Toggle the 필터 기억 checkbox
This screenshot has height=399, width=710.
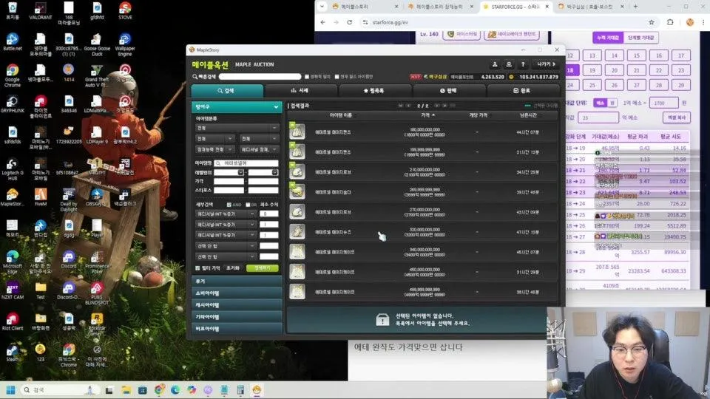coord(197,267)
